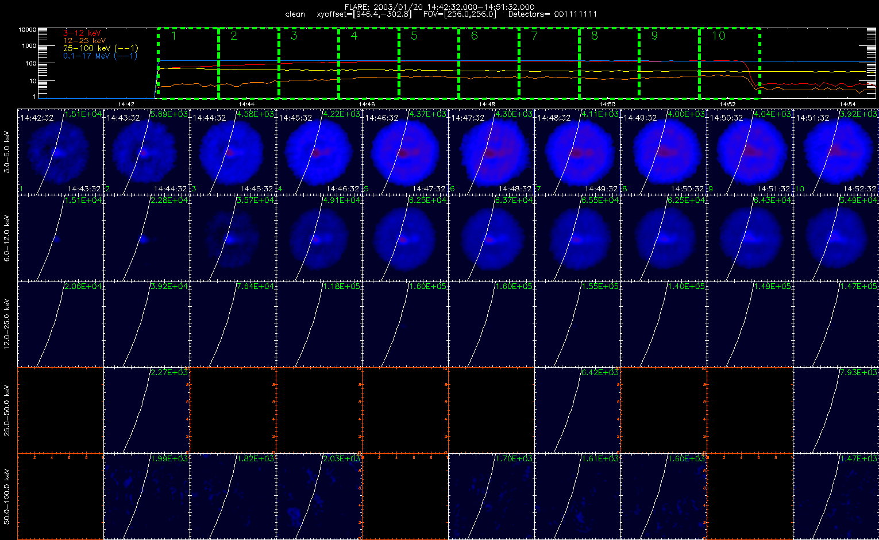Click the '25.0-50.0 keV' row label
Viewport: 879px width, 540px height.
(x=7, y=410)
